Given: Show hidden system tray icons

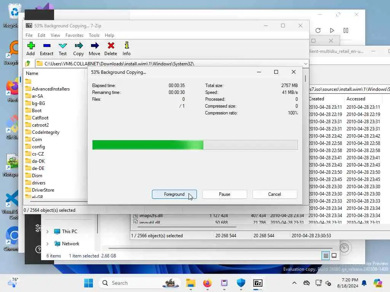Looking at the screenshot, I should pos(294,283).
